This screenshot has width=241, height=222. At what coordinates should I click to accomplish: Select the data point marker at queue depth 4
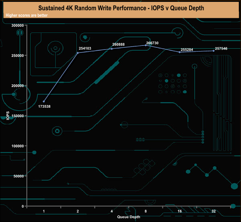click(112, 49)
